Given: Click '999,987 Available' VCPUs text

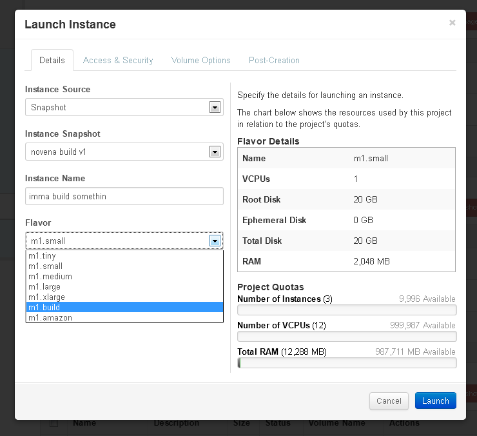Looking at the screenshot, I should coord(423,325).
